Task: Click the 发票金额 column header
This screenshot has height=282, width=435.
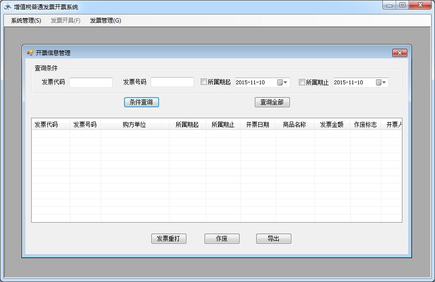Action: point(332,124)
